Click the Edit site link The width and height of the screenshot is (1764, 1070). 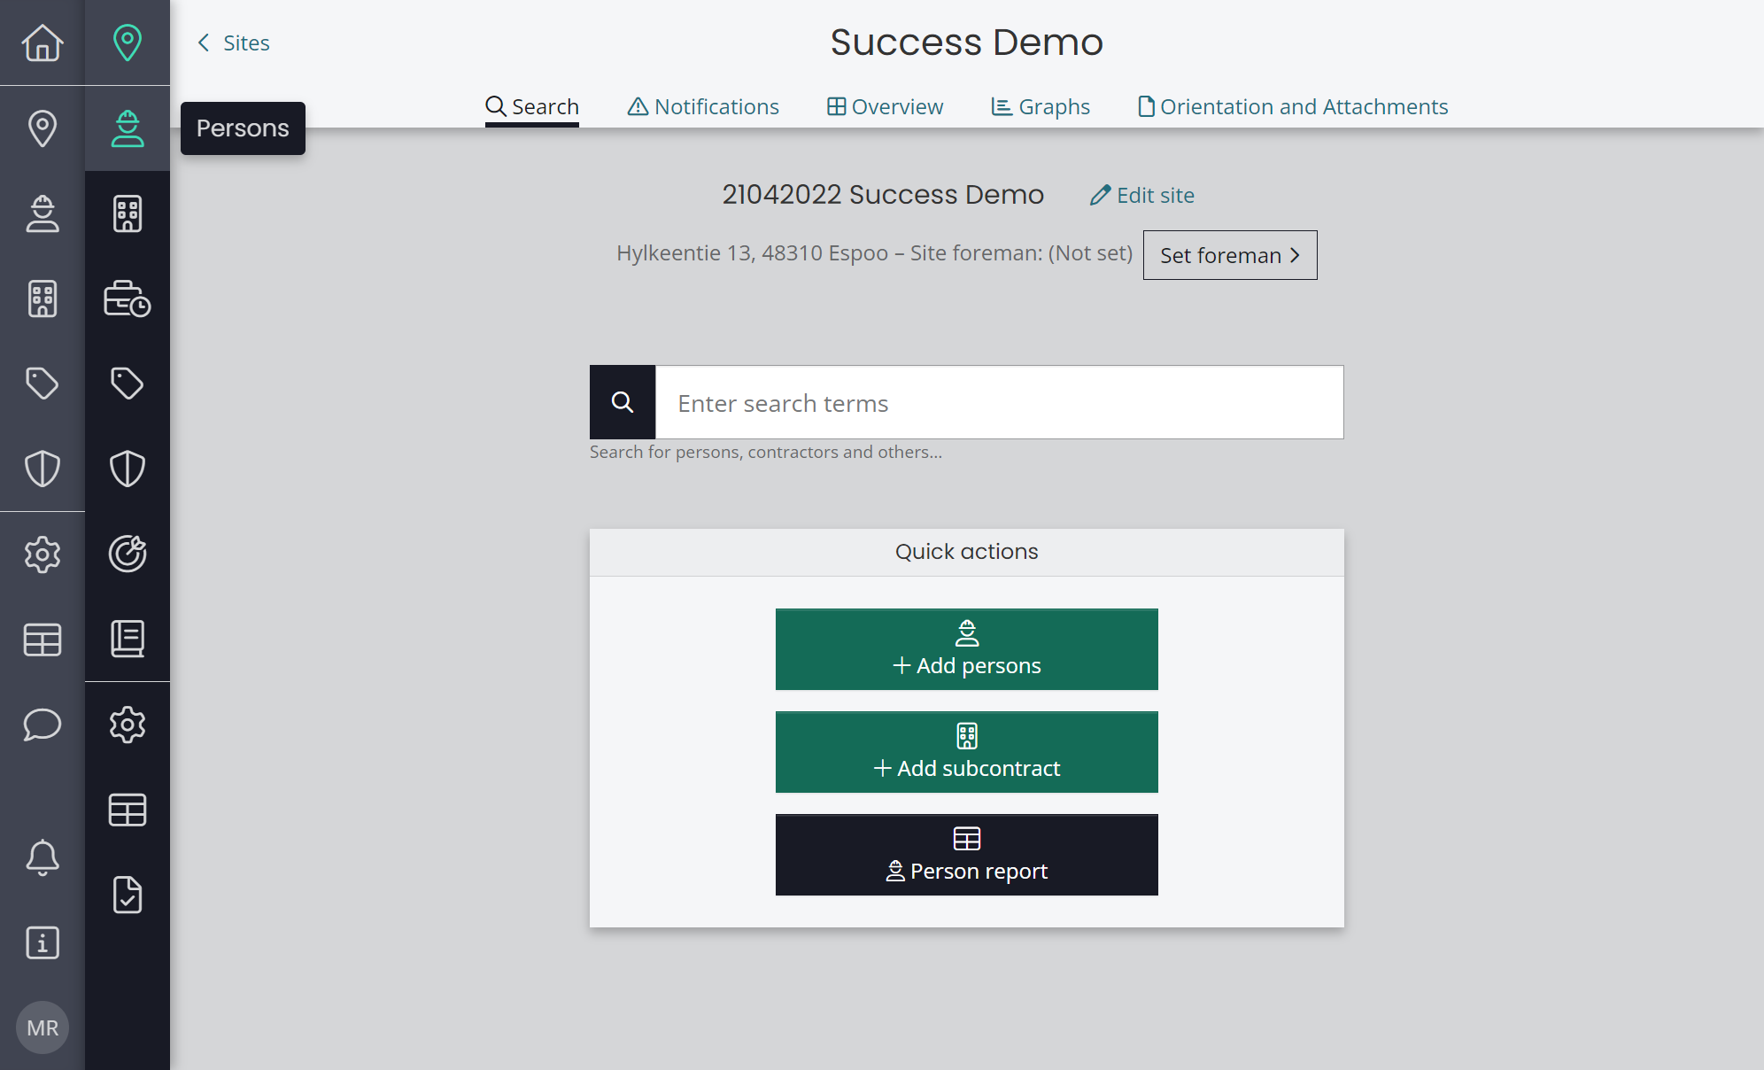1142,195
